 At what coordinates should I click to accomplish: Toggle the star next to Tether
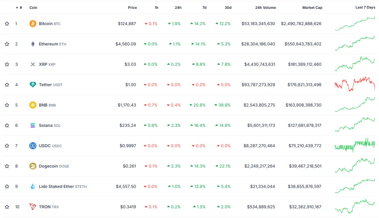point(7,84)
